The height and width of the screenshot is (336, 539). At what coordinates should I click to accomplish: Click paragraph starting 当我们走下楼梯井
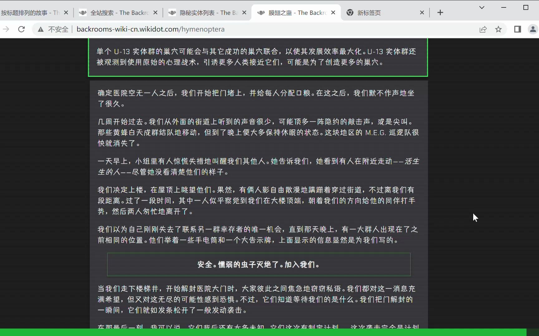point(256,299)
